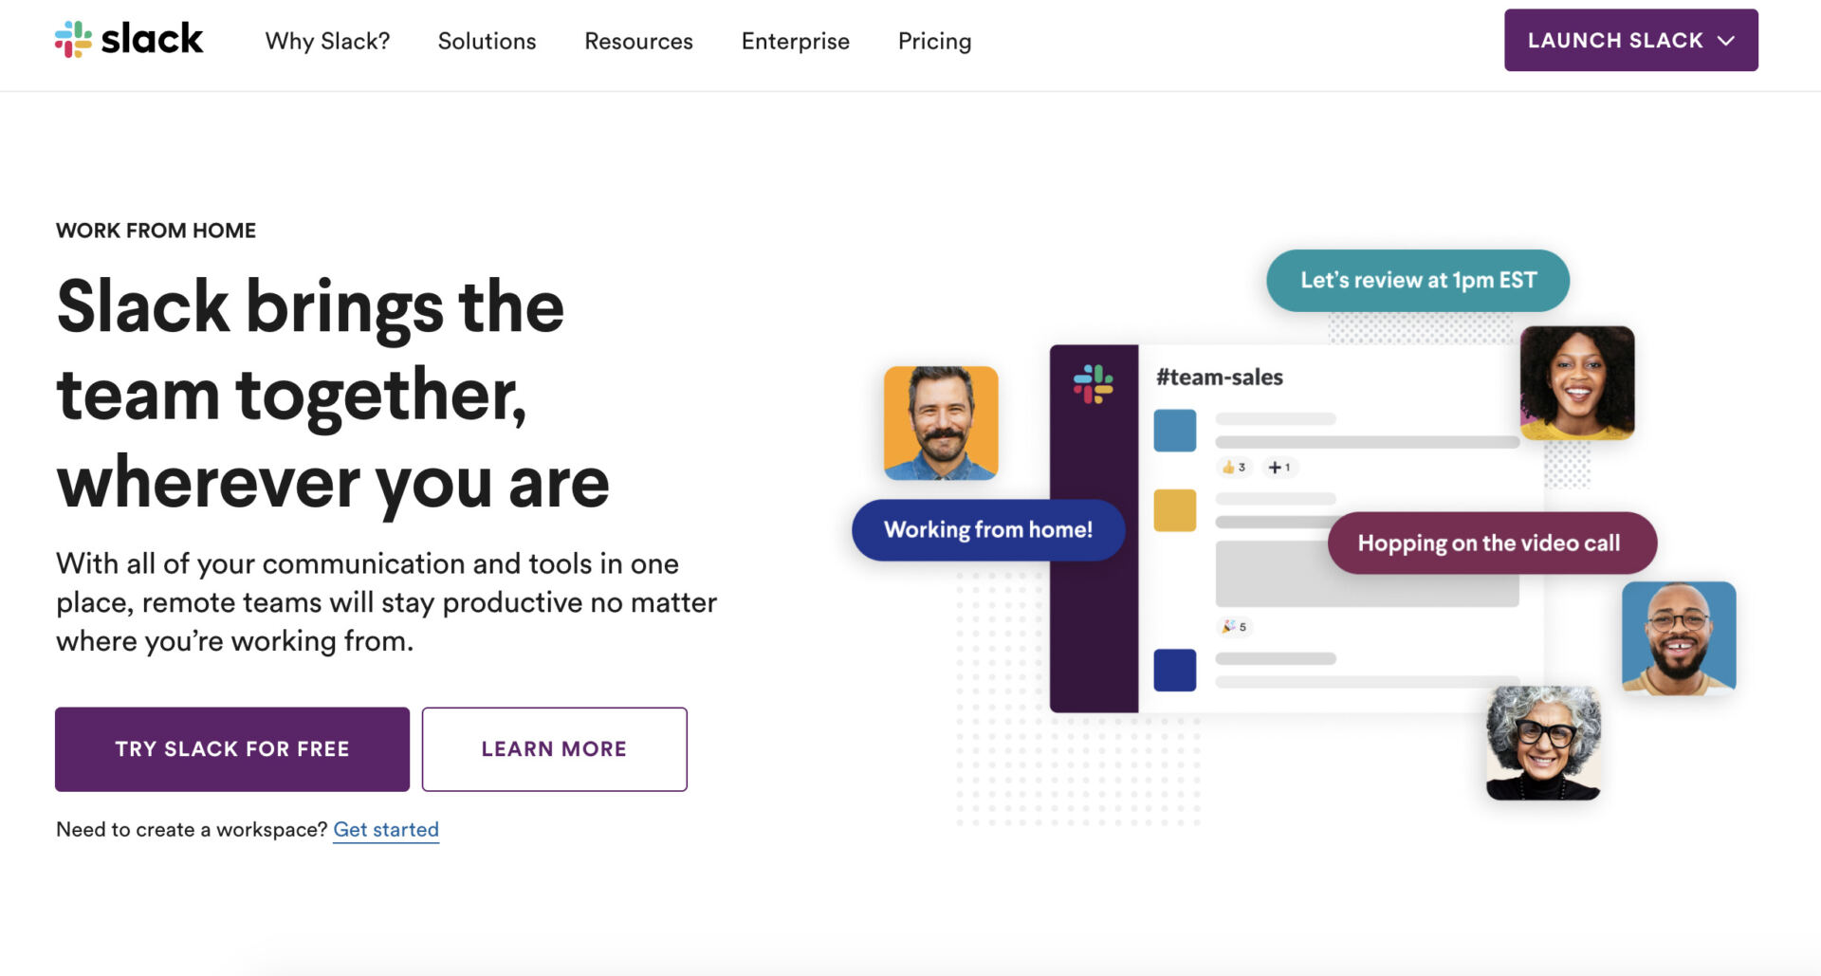Open the Solutions menu

pyautogui.click(x=487, y=41)
